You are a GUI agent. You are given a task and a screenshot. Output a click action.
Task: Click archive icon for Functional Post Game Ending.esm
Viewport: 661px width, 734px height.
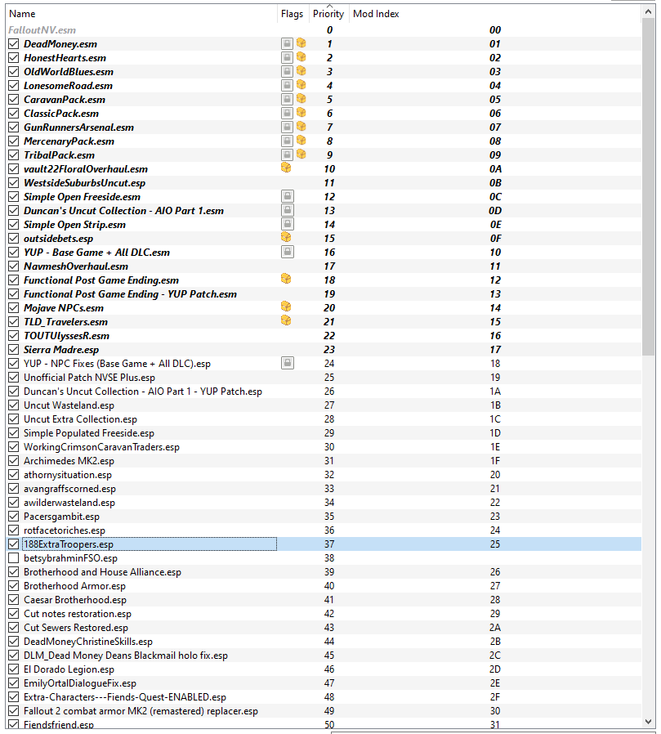(x=286, y=279)
